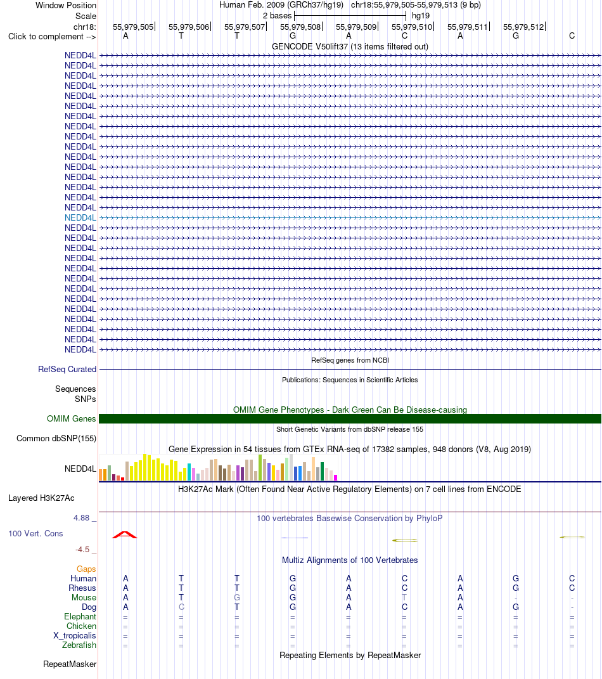Click the X_tropicalis alignment row label
Screen dimensions: 602x679
click(74, 636)
